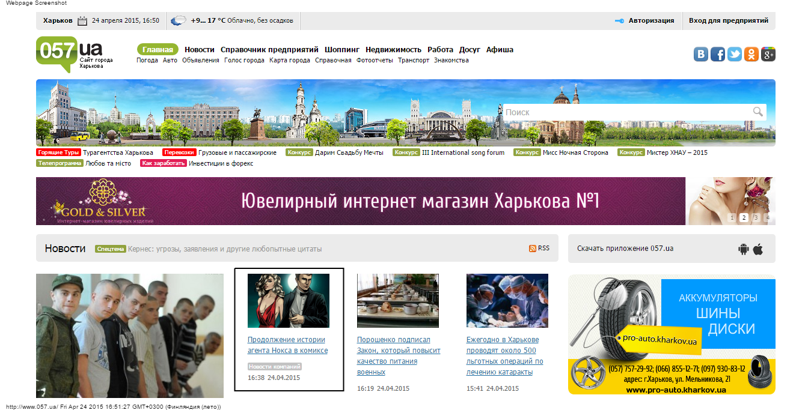The image size is (811, 410).
Task: Open the Голос города submenu link
Action: point(244,60)
